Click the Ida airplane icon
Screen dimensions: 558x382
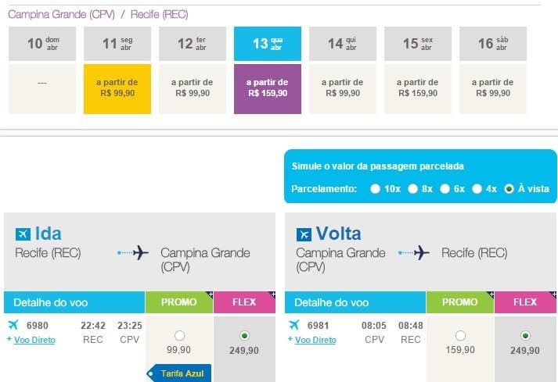(x=23, y=234)
